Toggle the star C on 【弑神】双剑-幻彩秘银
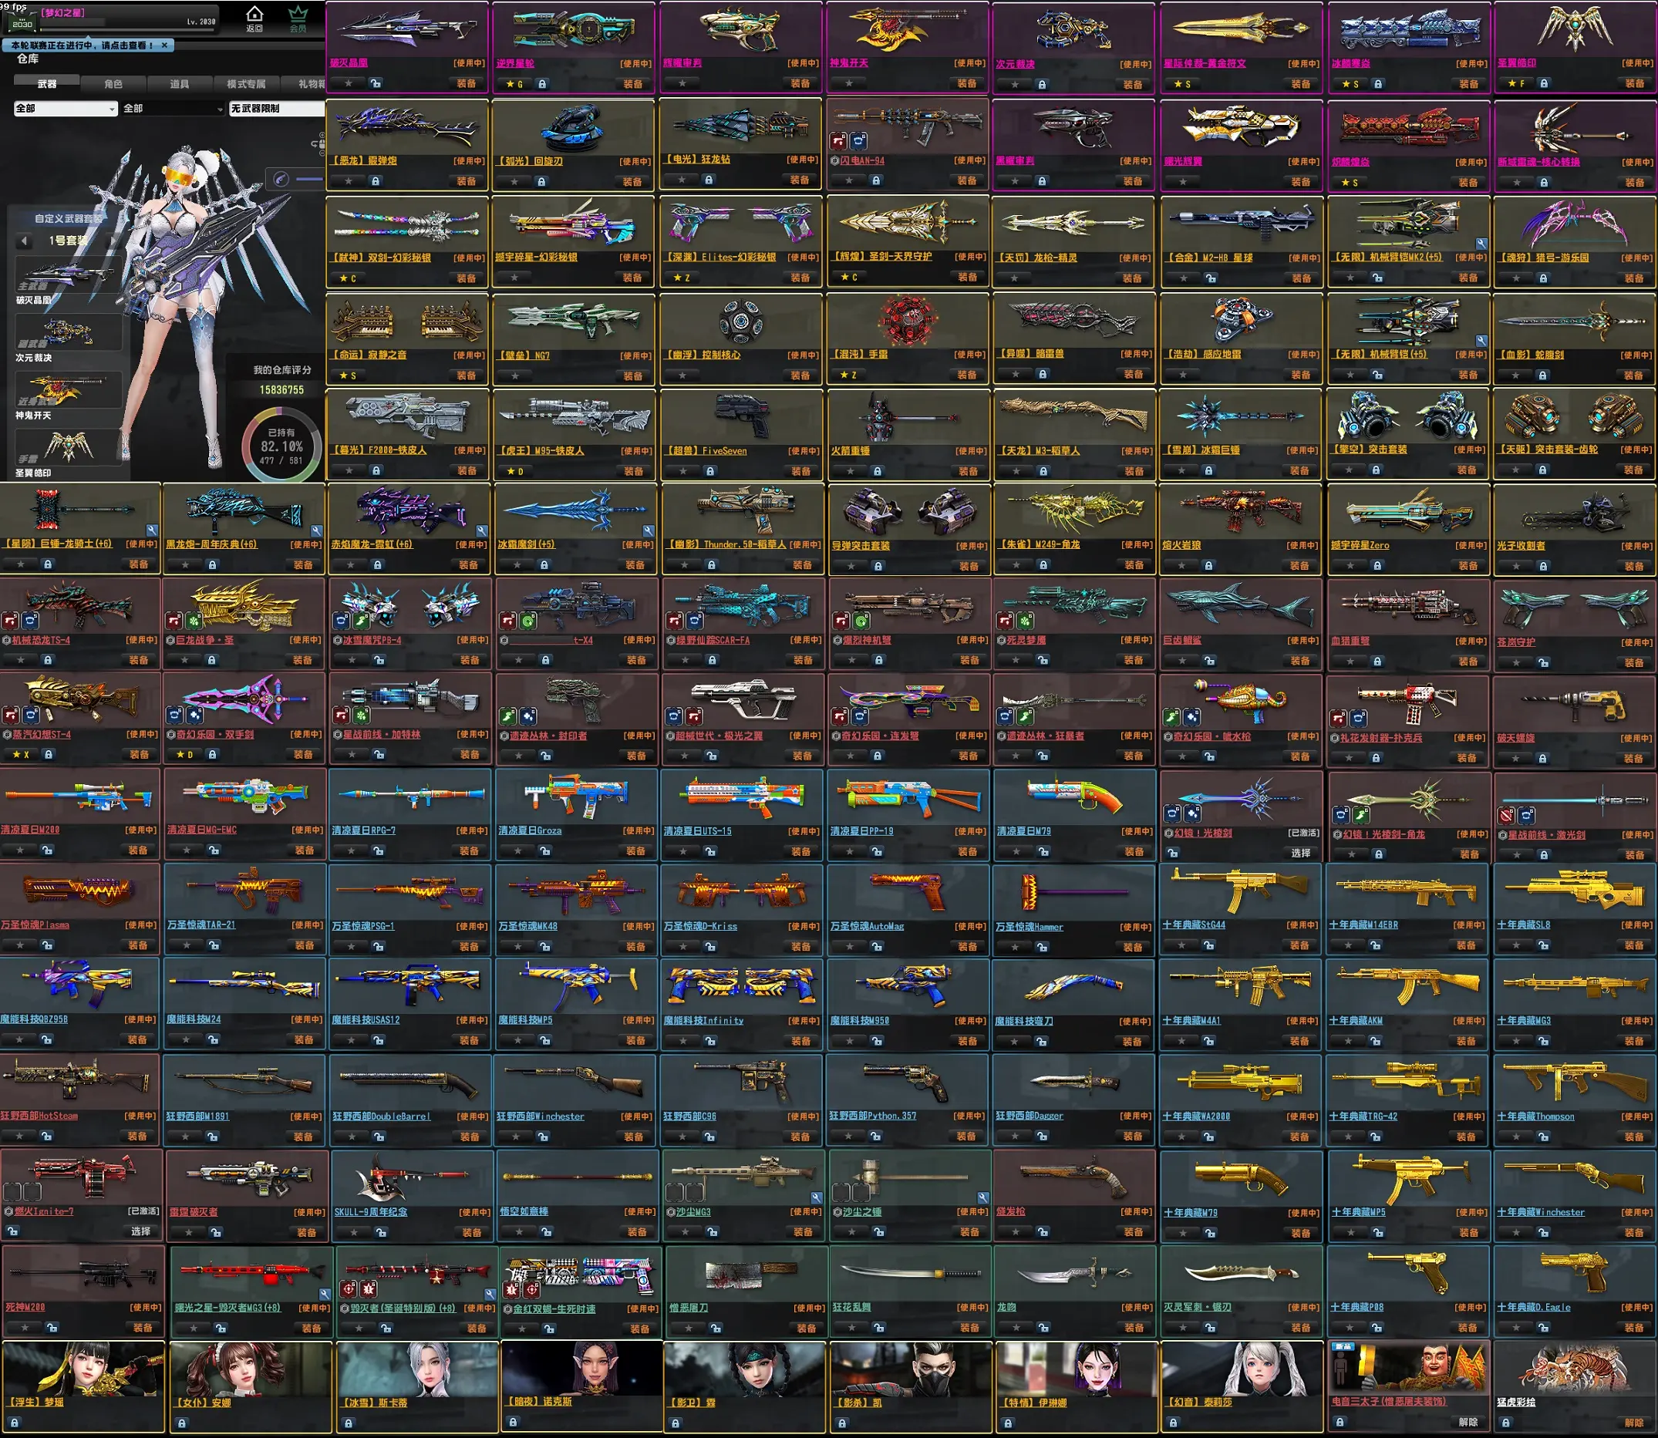 tap(348, 278)
